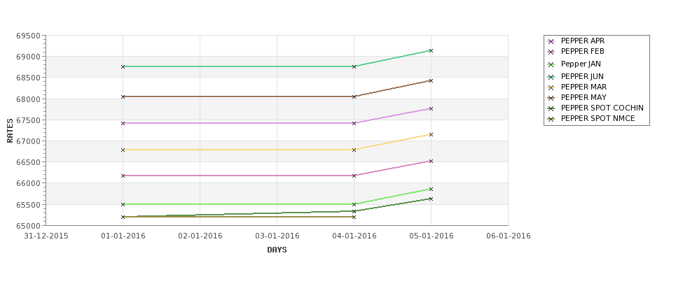683x300 pixels.
Task: Click the 01-01-2016 date axis label
Action: (x=123, y=236)
